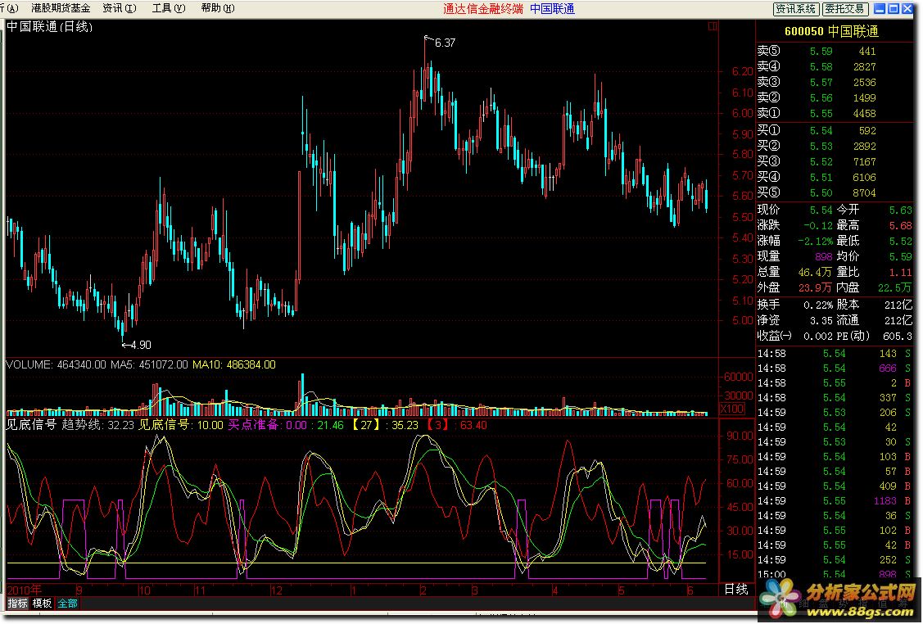Click the PE(动) value 605.3
923x624 pixels.
[x=897, y=336]
